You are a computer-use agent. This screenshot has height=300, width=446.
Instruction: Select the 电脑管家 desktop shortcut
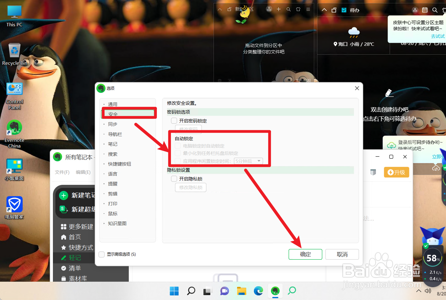tap(14, 208)
